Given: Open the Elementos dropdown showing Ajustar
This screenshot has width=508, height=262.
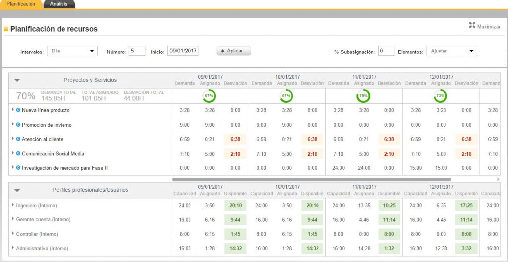Looking at the screenshot, I should 451,51.
